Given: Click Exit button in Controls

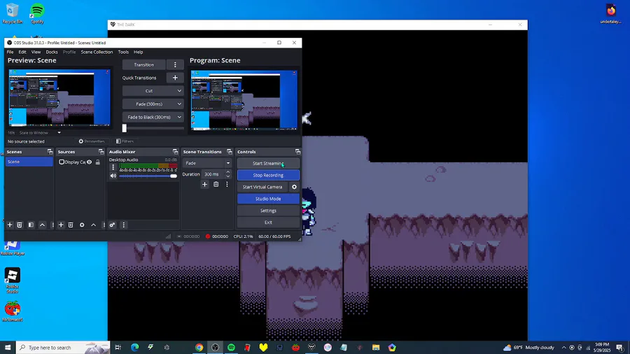Looking at the screenshot, I should pos(268,222).
